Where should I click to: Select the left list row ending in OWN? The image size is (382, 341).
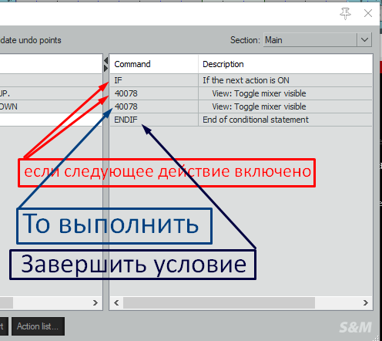[51, 106]
